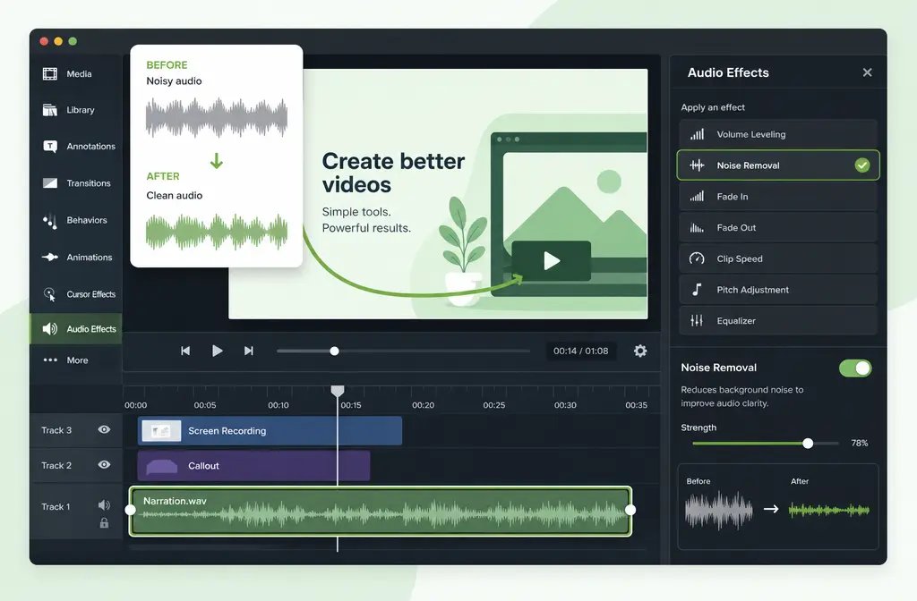
Task: Open the Library books icon
Action: [50, 110]
